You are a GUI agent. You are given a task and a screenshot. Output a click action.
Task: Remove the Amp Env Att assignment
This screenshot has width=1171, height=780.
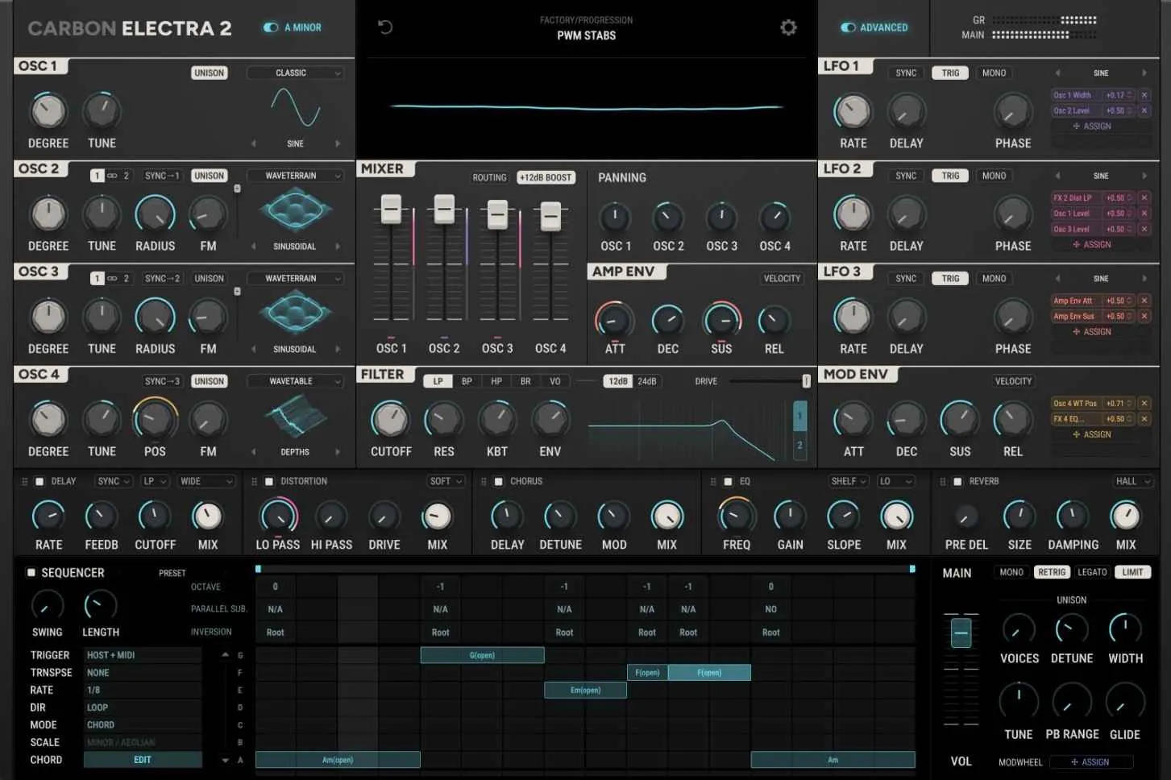point(1144,301)
